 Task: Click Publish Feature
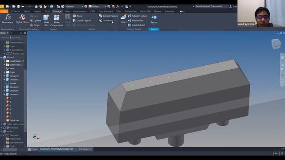138,16
